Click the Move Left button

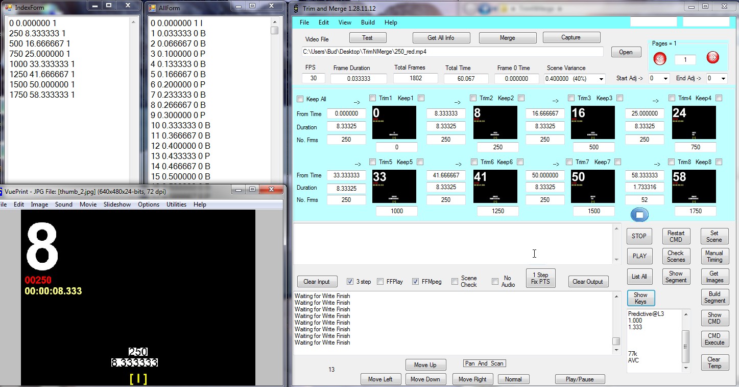coord(380,379)
